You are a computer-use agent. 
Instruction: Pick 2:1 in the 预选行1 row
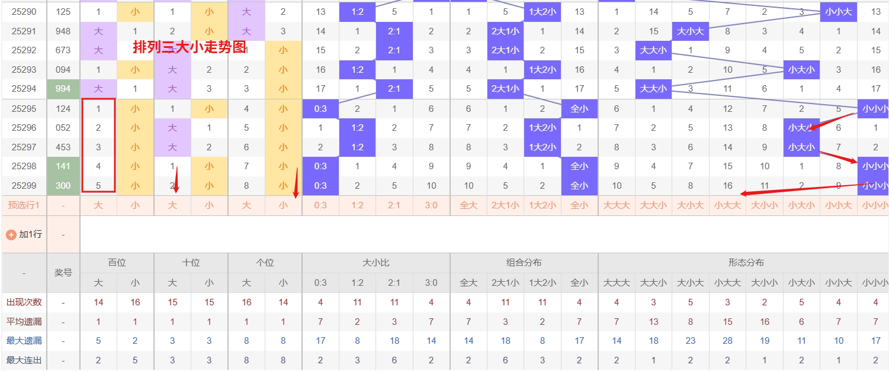(x=394, y=205)
